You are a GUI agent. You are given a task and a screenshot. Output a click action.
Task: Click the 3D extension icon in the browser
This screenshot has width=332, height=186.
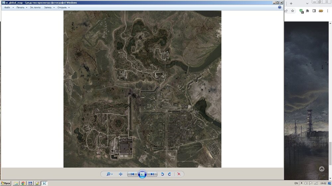321,11
